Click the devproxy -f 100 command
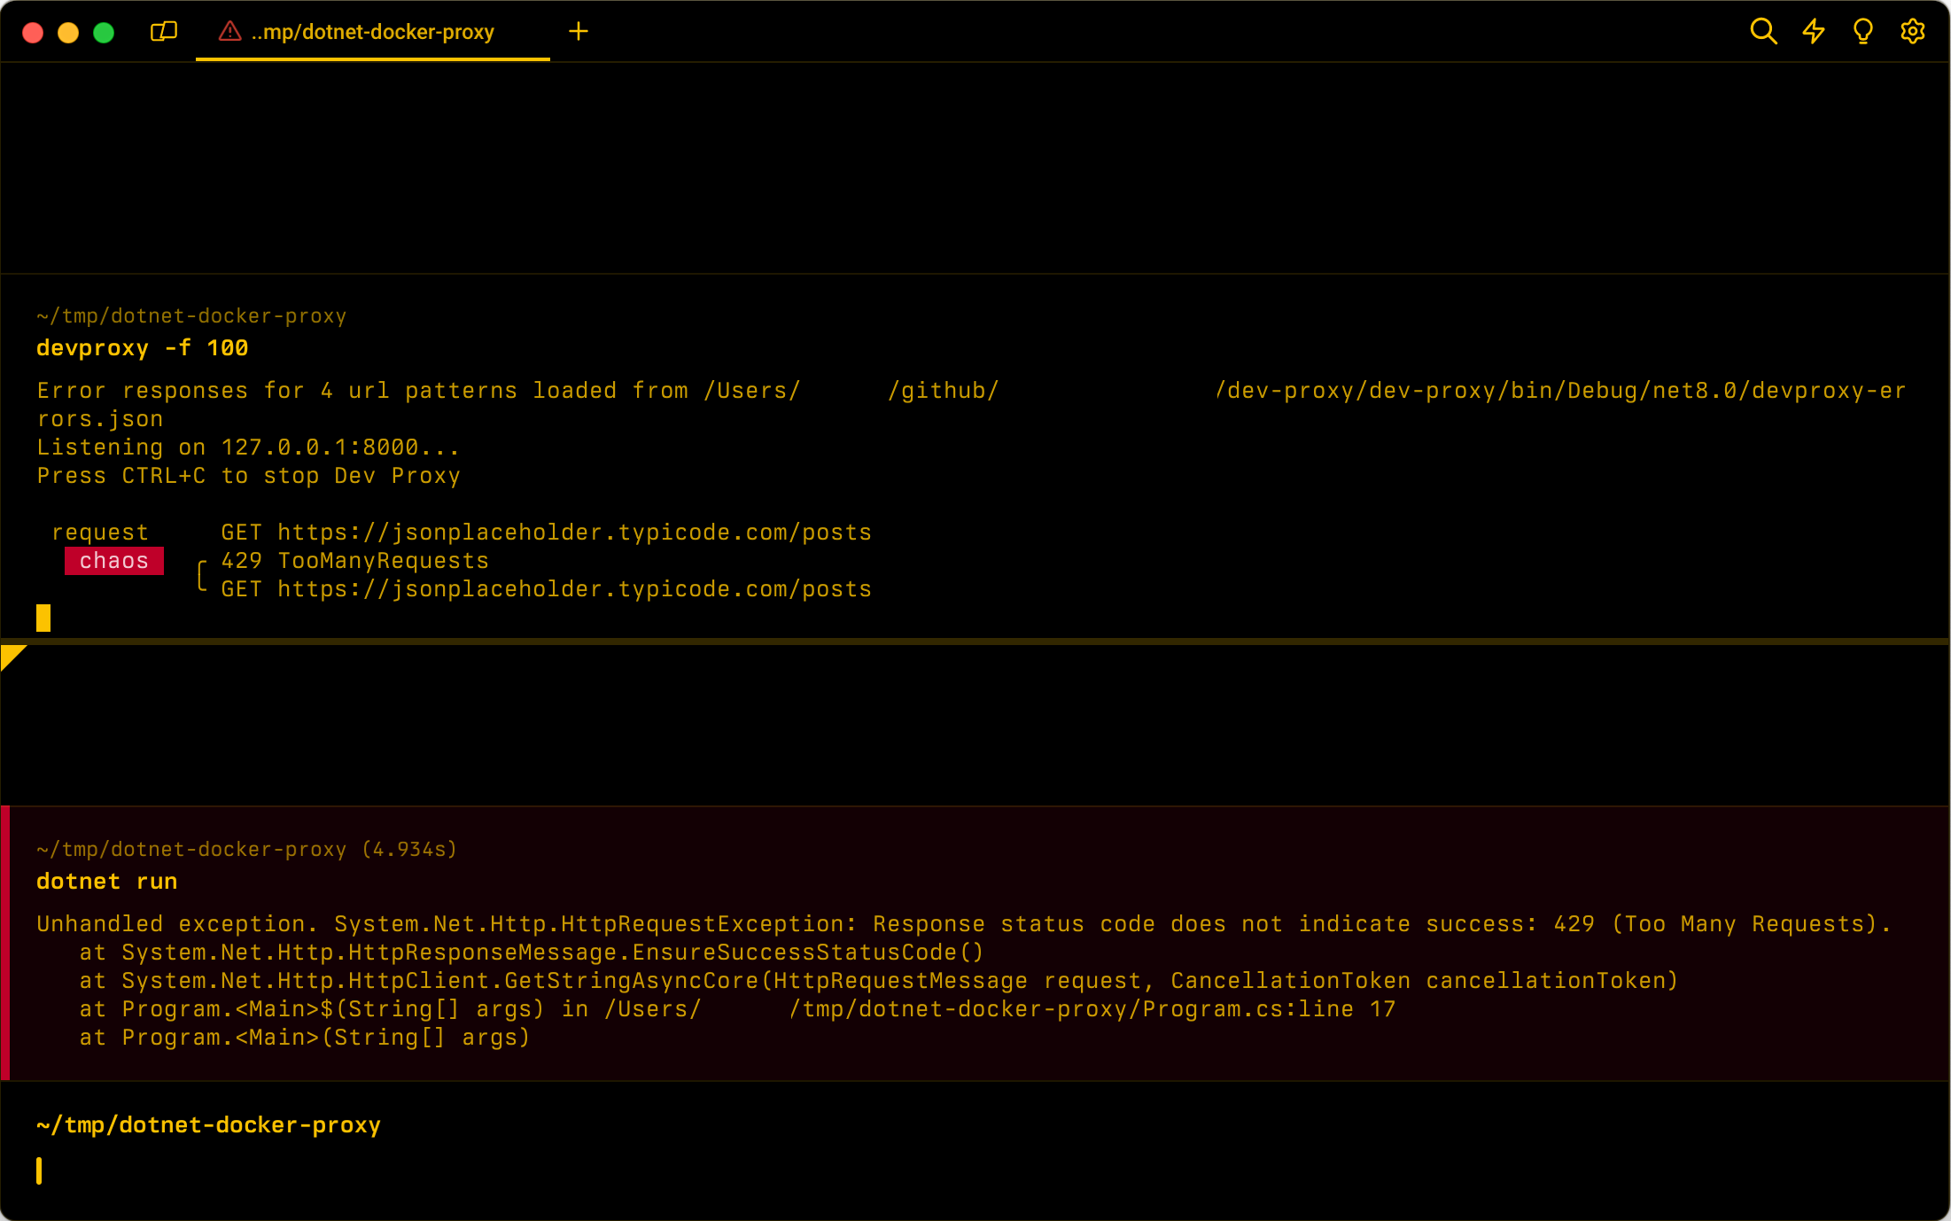The height and width of the screenshot is (1221, 1951). pos(142,348)
